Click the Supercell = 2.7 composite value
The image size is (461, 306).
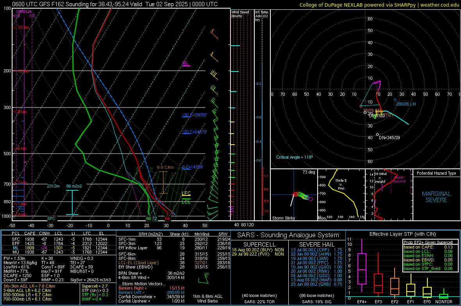point(95,286)
